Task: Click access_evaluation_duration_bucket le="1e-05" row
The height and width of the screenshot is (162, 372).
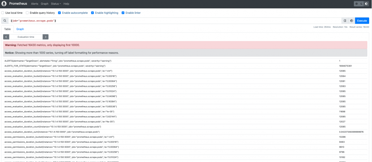Action: click(185, 112)
